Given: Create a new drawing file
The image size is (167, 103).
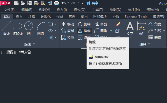Looking at the screenshot, I should click(x=16, y=3).
